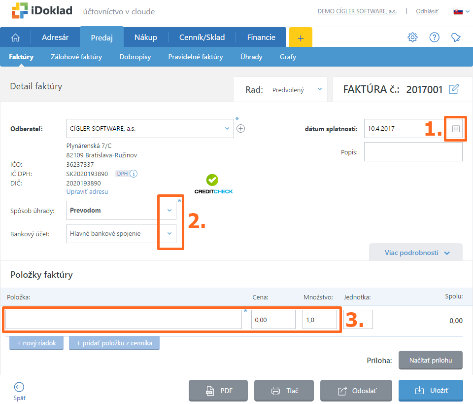Screen dimensions: 473x404
Task: Click the DPH info icon
Action: point(134,174)
